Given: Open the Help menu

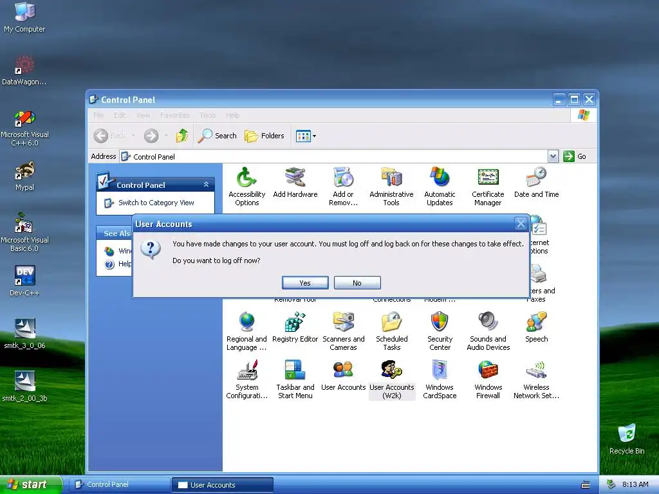Looking at the screenshot, I should 232,115.
